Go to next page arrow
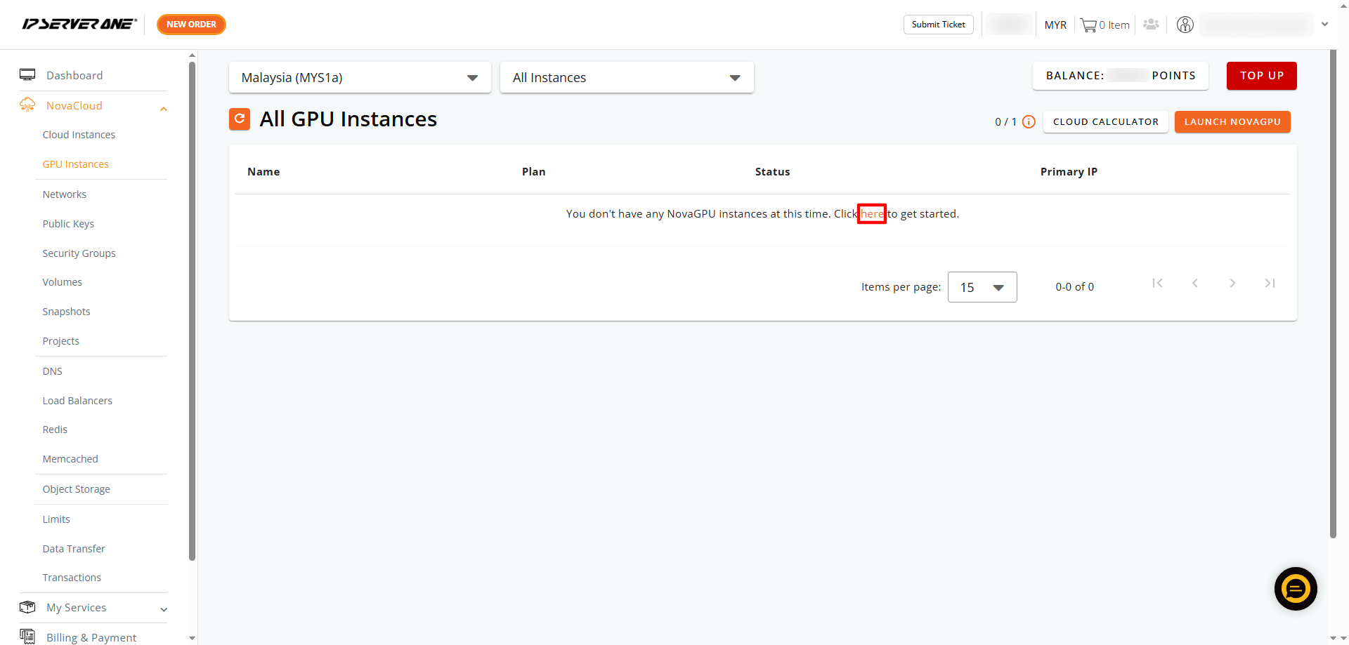Image resolution: width=1349 pixels, height=645 pixels. [1232, 283]
